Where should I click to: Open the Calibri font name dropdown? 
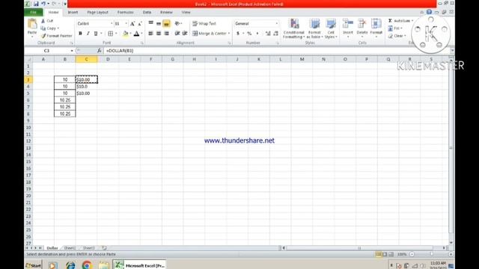[x=112, y=23]
